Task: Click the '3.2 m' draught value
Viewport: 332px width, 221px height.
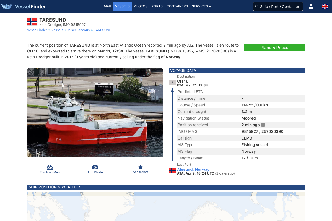Action: click(247, 112)
